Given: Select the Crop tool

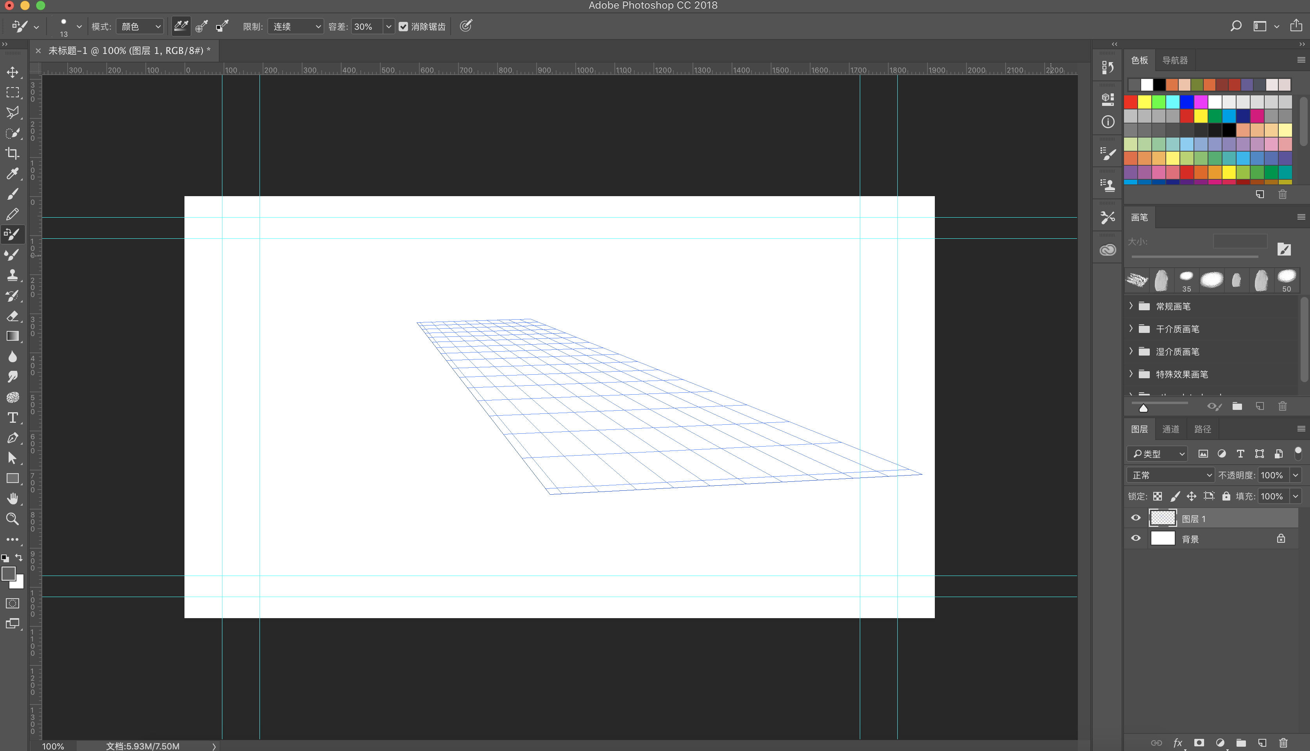Looking at the screenshot, I should pyautogui.click(x=13, y=153).
